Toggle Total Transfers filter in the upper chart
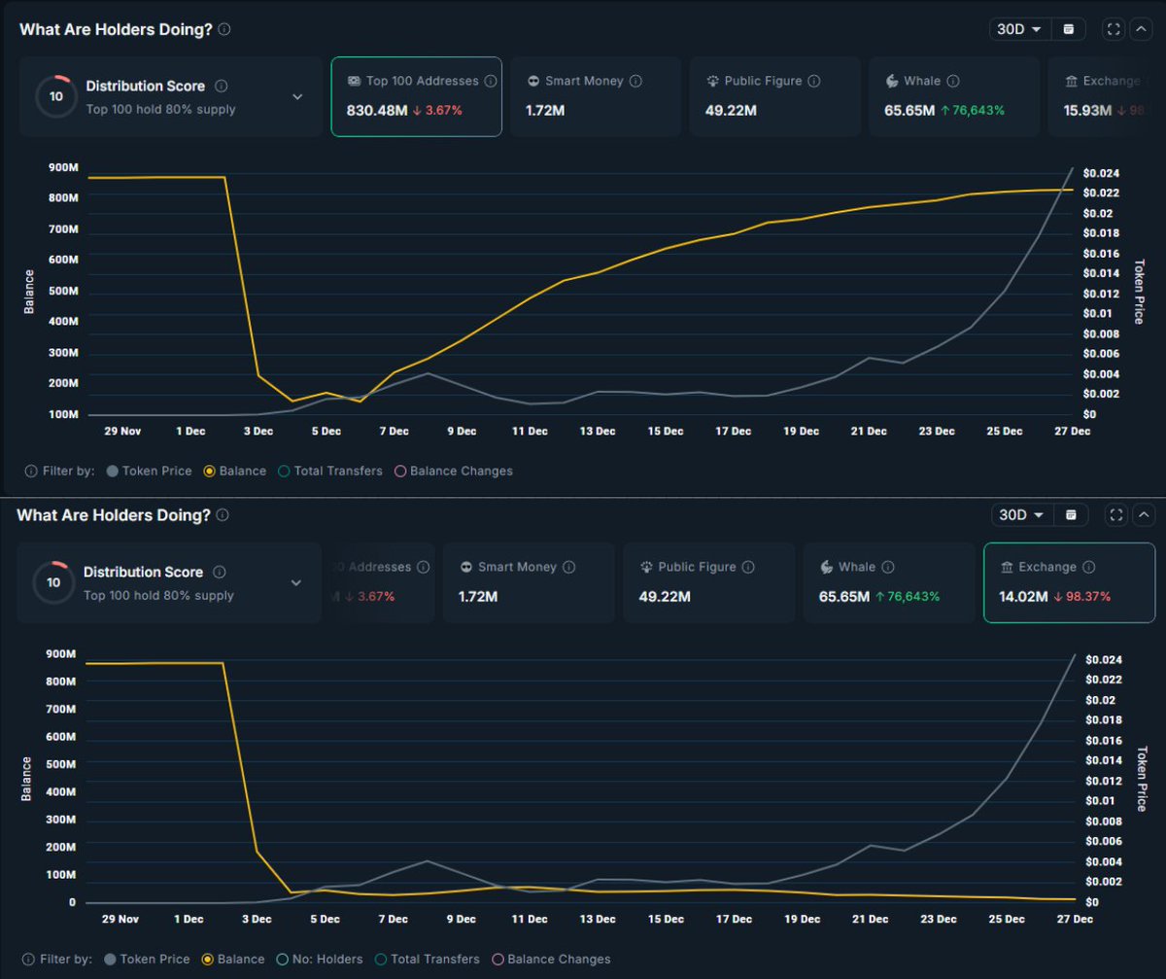1166x979 pixels. (x=284, y=471)
